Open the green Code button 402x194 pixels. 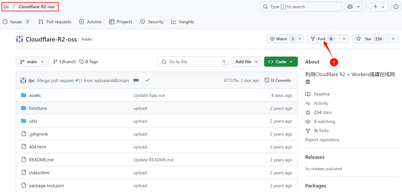pyautogui.click(x=281, y=62)
